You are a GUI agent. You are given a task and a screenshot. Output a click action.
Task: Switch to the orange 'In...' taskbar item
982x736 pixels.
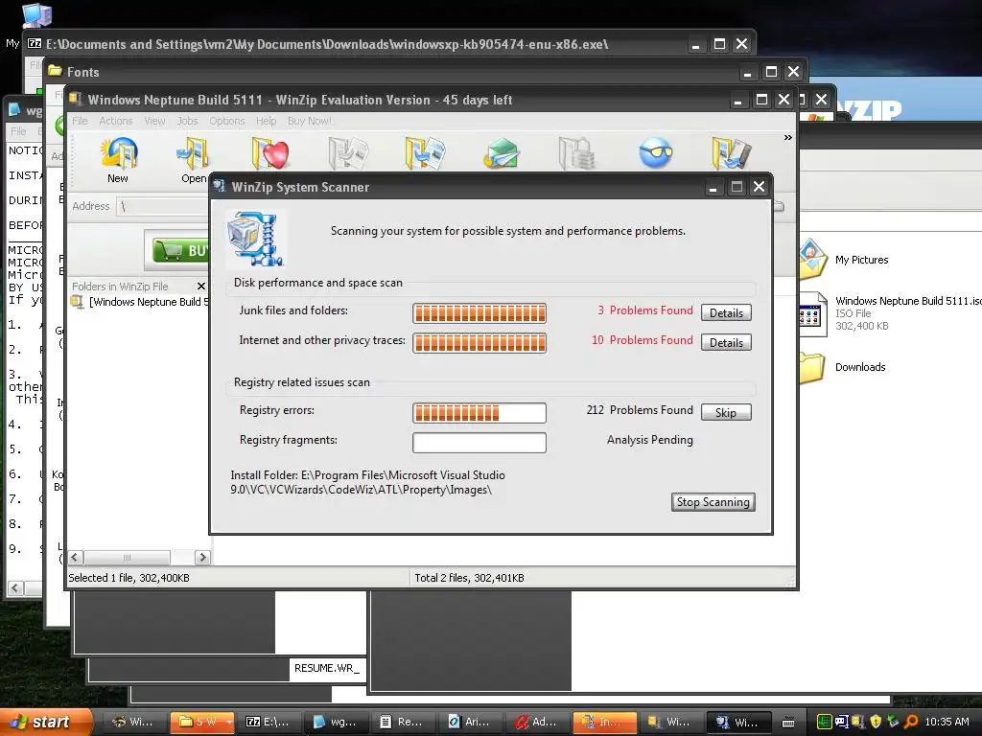[605, 722]
